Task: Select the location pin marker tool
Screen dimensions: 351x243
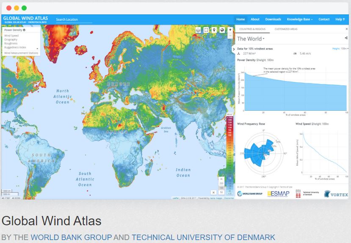Action: (x=214, y=30)
